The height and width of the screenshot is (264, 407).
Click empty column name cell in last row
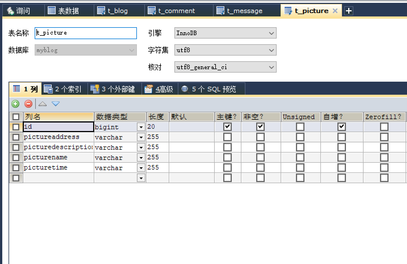59,178
